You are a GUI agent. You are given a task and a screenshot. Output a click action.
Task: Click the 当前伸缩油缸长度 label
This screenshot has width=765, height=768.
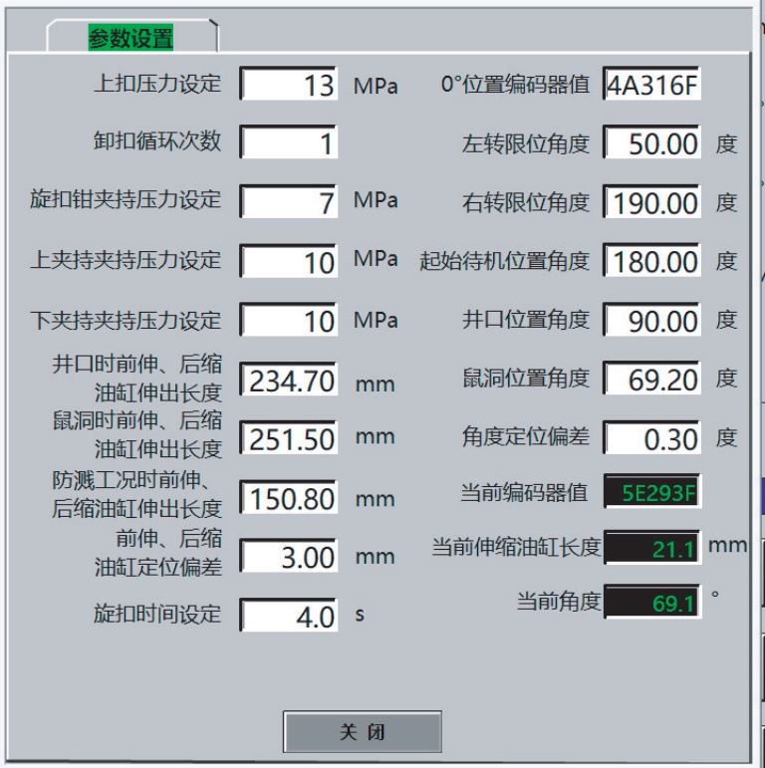click(x=516, y=547)
